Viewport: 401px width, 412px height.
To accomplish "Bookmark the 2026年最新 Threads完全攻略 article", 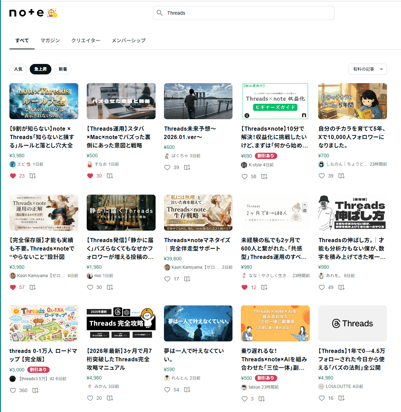I will click(x=110, y=398).
